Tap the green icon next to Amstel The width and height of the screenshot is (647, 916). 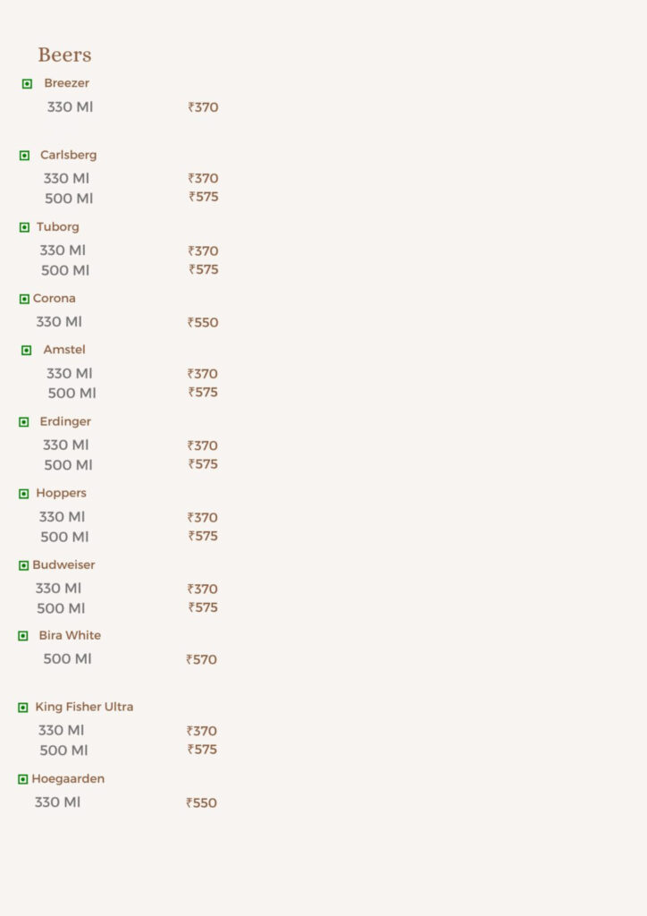tap(26, 350)
